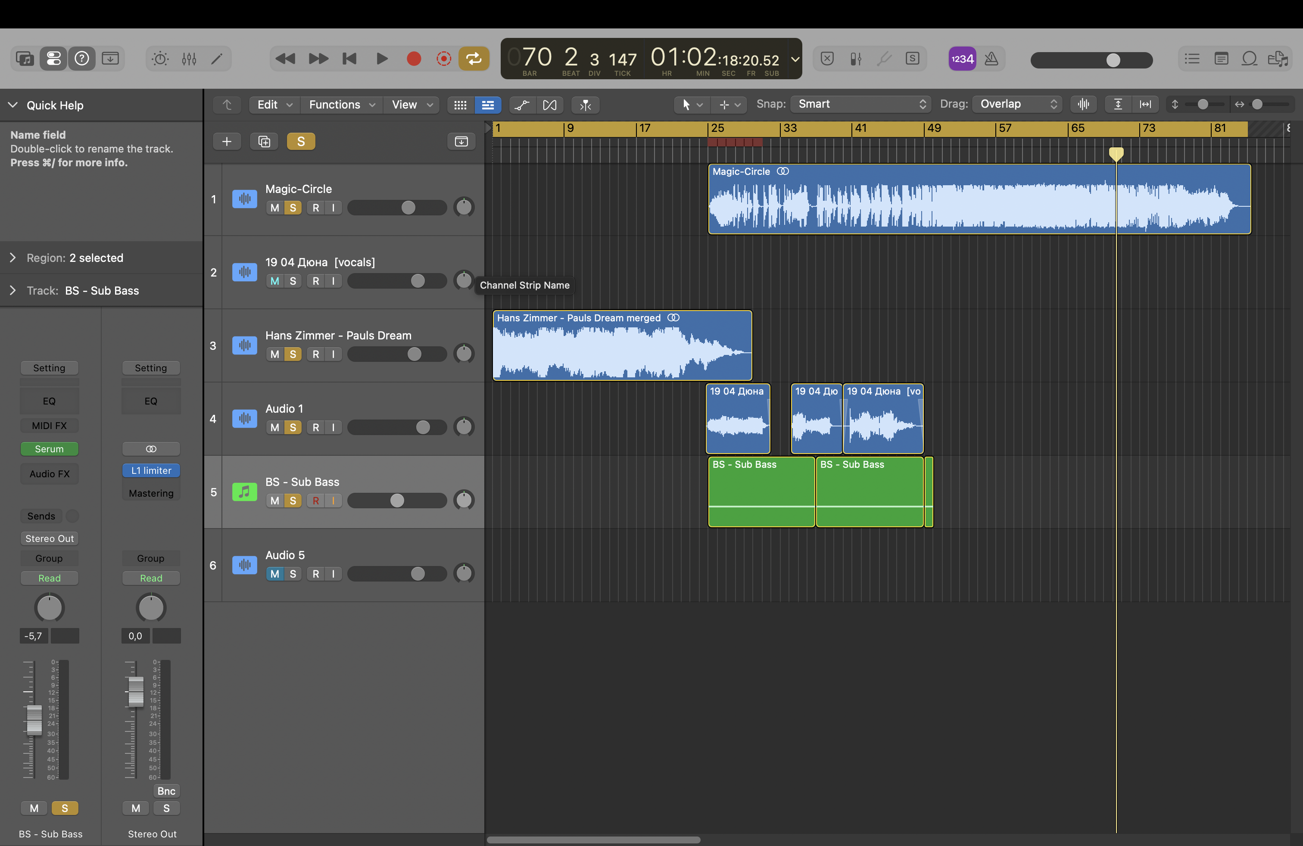Expand the Track BS - Sub Bass inspector
The image size is (1303, 846).
[12, 291]
